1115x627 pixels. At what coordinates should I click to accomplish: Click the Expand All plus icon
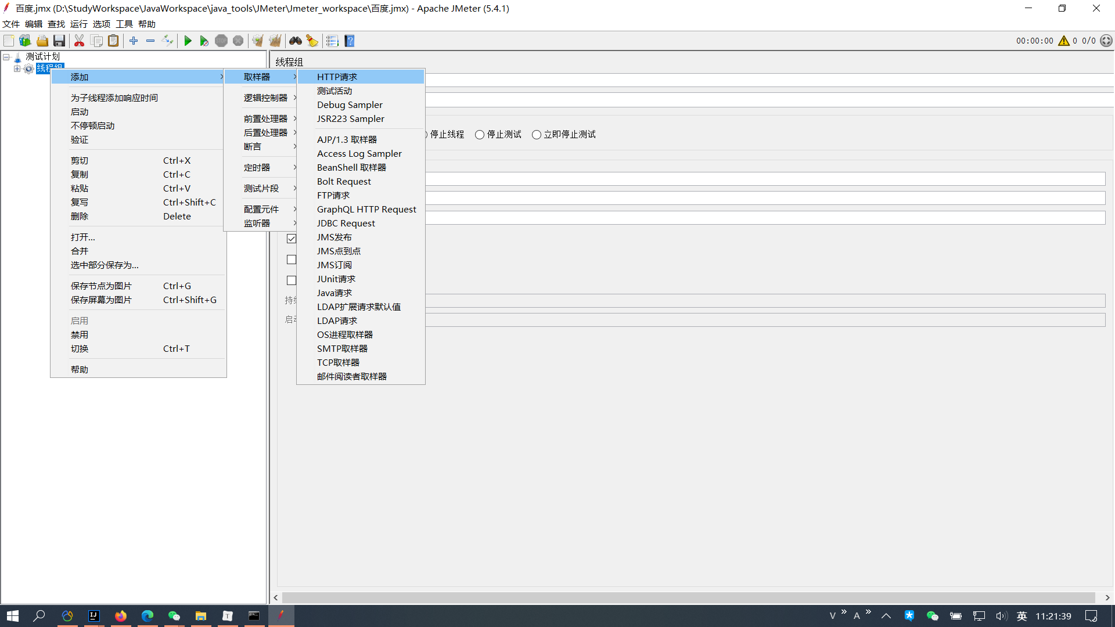coord(134,41)
